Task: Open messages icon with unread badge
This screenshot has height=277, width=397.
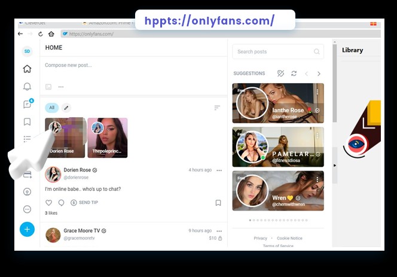Action: coord(27,104)
